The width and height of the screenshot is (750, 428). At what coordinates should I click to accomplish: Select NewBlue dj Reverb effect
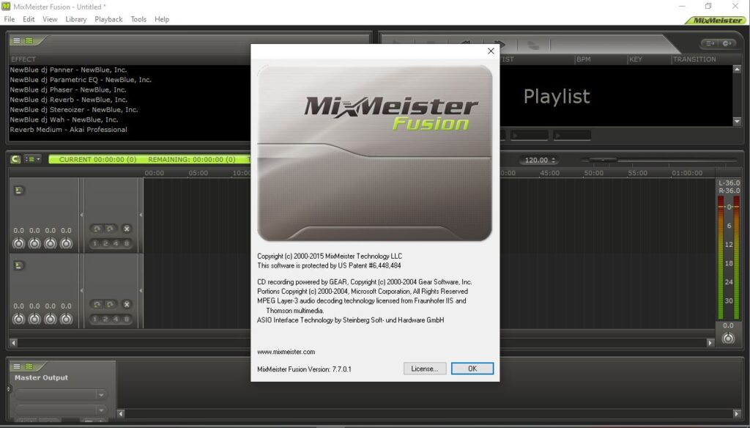tap(68, 100)
